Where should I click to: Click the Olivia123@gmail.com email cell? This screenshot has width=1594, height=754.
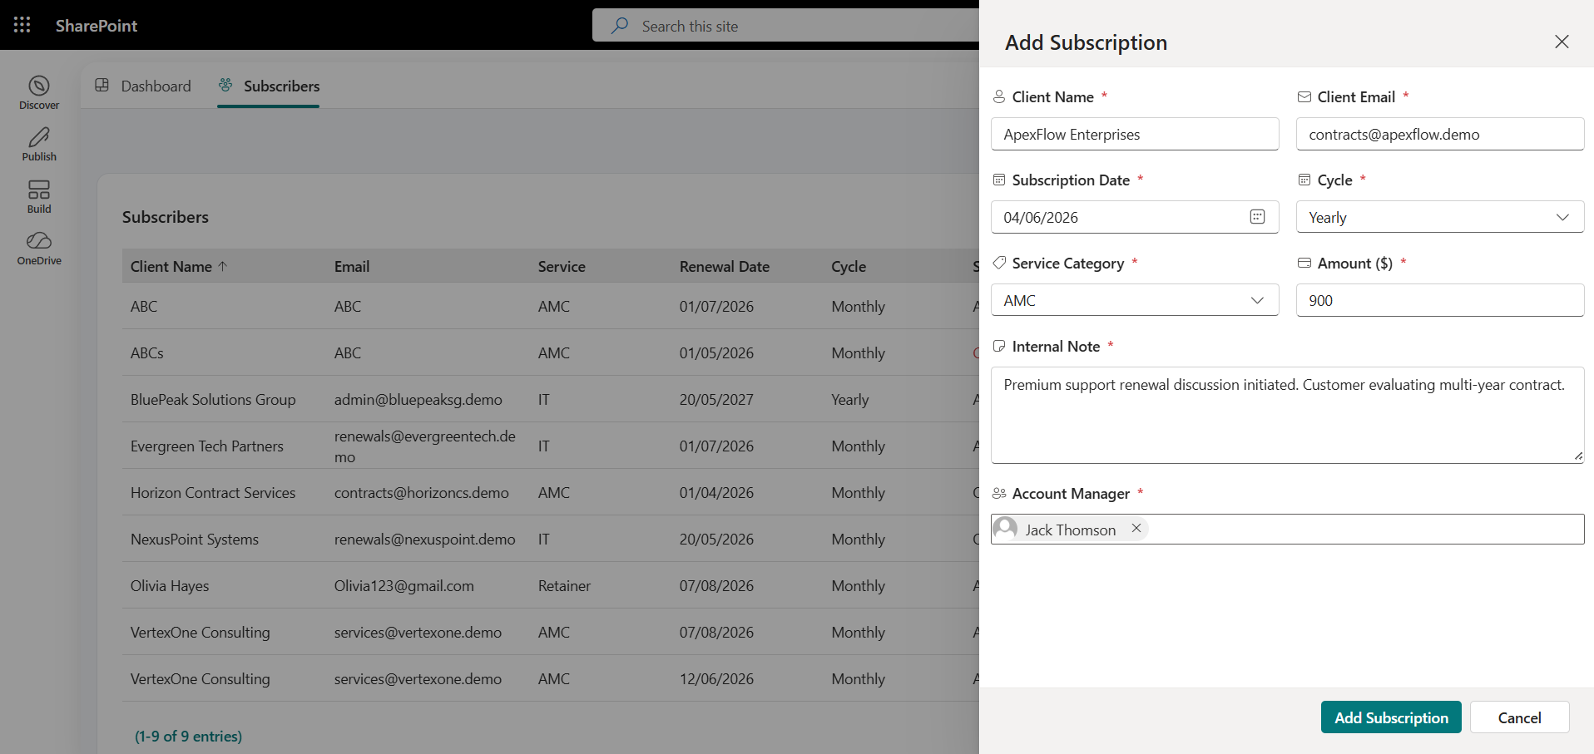tap(404, 585)
